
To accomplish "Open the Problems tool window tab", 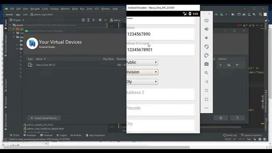I will 30,135.
